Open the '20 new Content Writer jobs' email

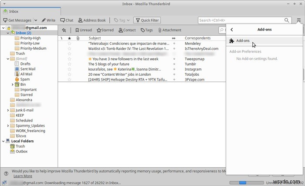point(119,74)
